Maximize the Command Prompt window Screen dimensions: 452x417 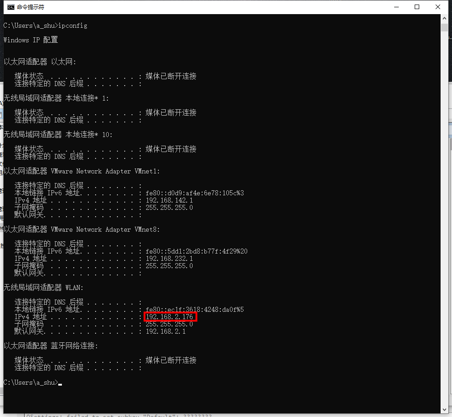click(417, 7)
